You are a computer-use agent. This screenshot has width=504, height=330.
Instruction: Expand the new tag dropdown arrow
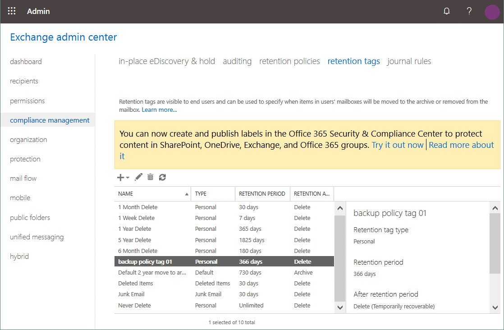(x=128, y=178)
